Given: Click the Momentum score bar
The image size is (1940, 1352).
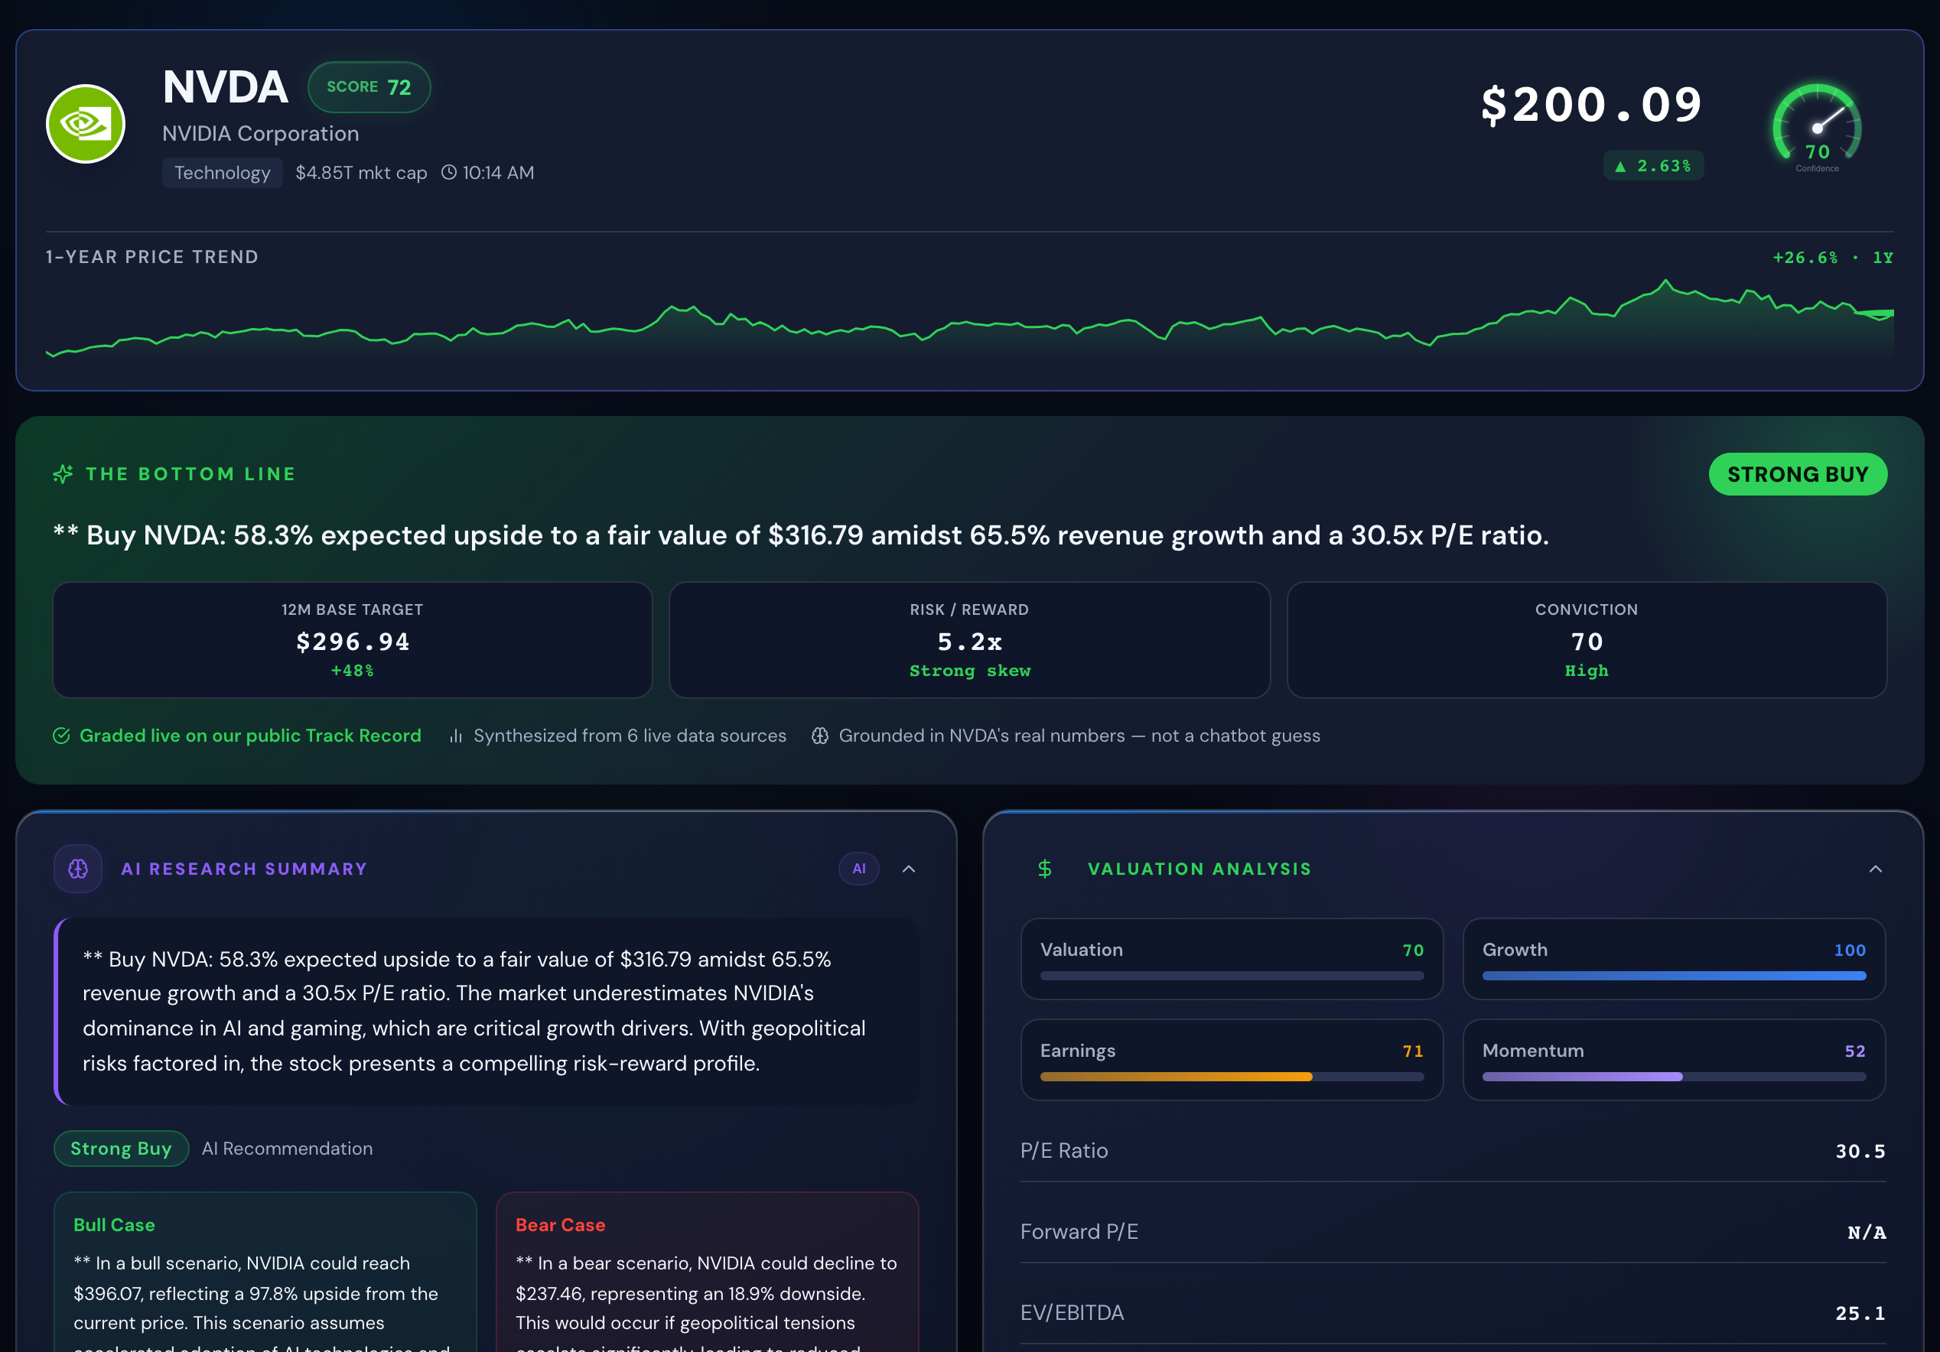Looking at the screenshot, I should coord(1673,1077).
